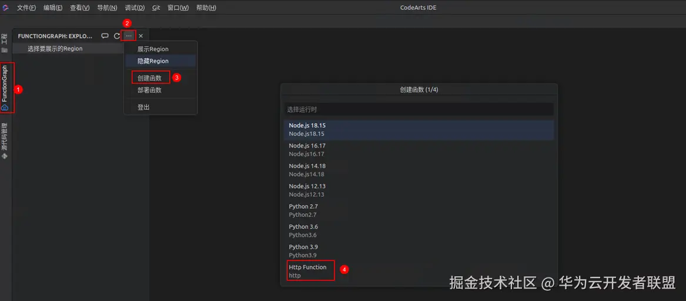Open the 工程 project side tab
The height and width of the screenshot is (301, 686).
(5, 44)
